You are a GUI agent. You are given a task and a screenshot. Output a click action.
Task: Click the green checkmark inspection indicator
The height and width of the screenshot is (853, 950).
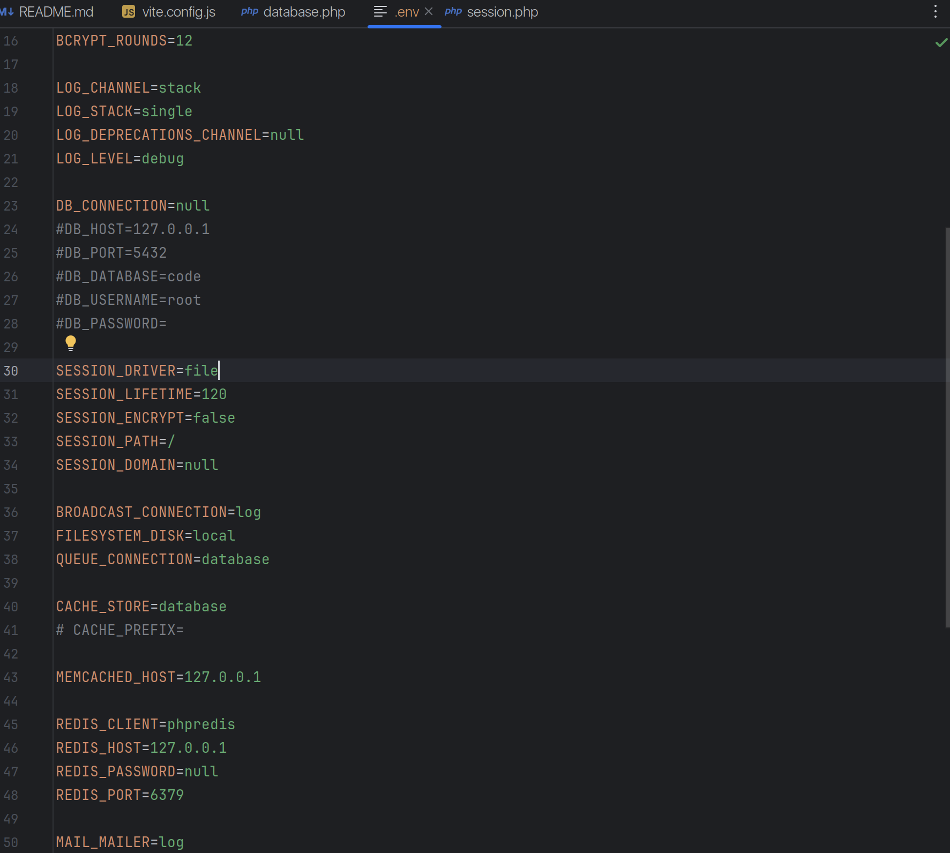pyautogui.click(x=941, y=42)
